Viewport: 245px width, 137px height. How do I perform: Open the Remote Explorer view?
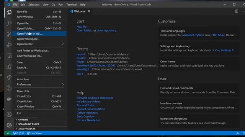pos(9,56)
